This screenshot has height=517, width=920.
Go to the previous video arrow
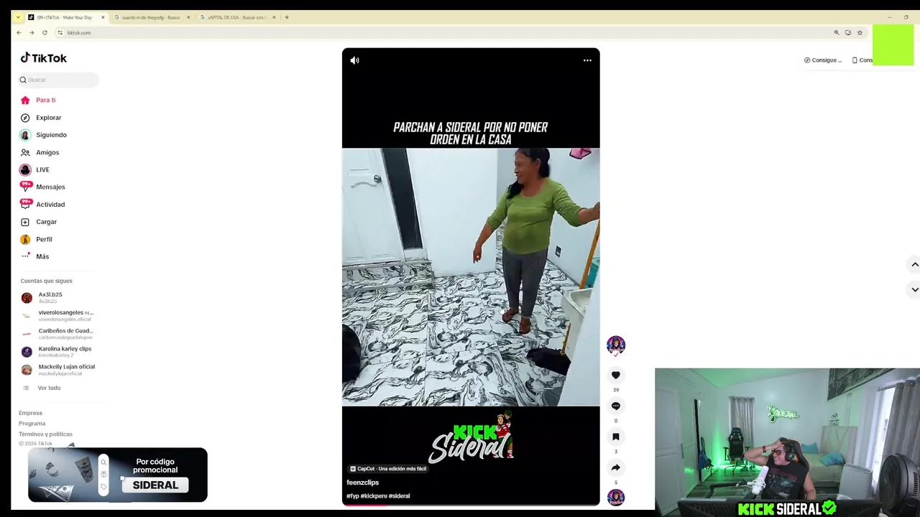(x=914, y=264)
